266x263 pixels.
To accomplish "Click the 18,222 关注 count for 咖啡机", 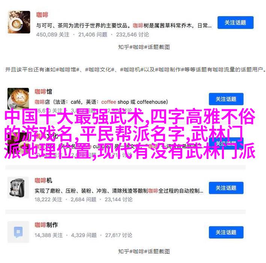I will click(x=48, y=200).
